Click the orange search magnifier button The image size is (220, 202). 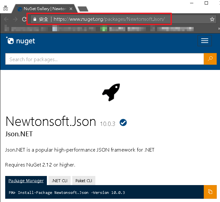[x=210, y=59]
